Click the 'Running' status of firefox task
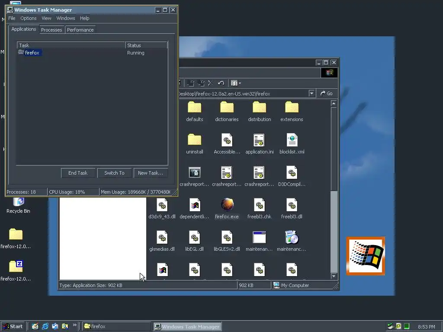The width and height of the screenshot is (443, 332). (135, 53)
